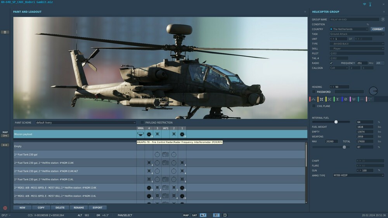Open the Task dropdown showing Ground Attack
Image resolution: width=388 pixels, height=218 pixels.
[357, 34]
